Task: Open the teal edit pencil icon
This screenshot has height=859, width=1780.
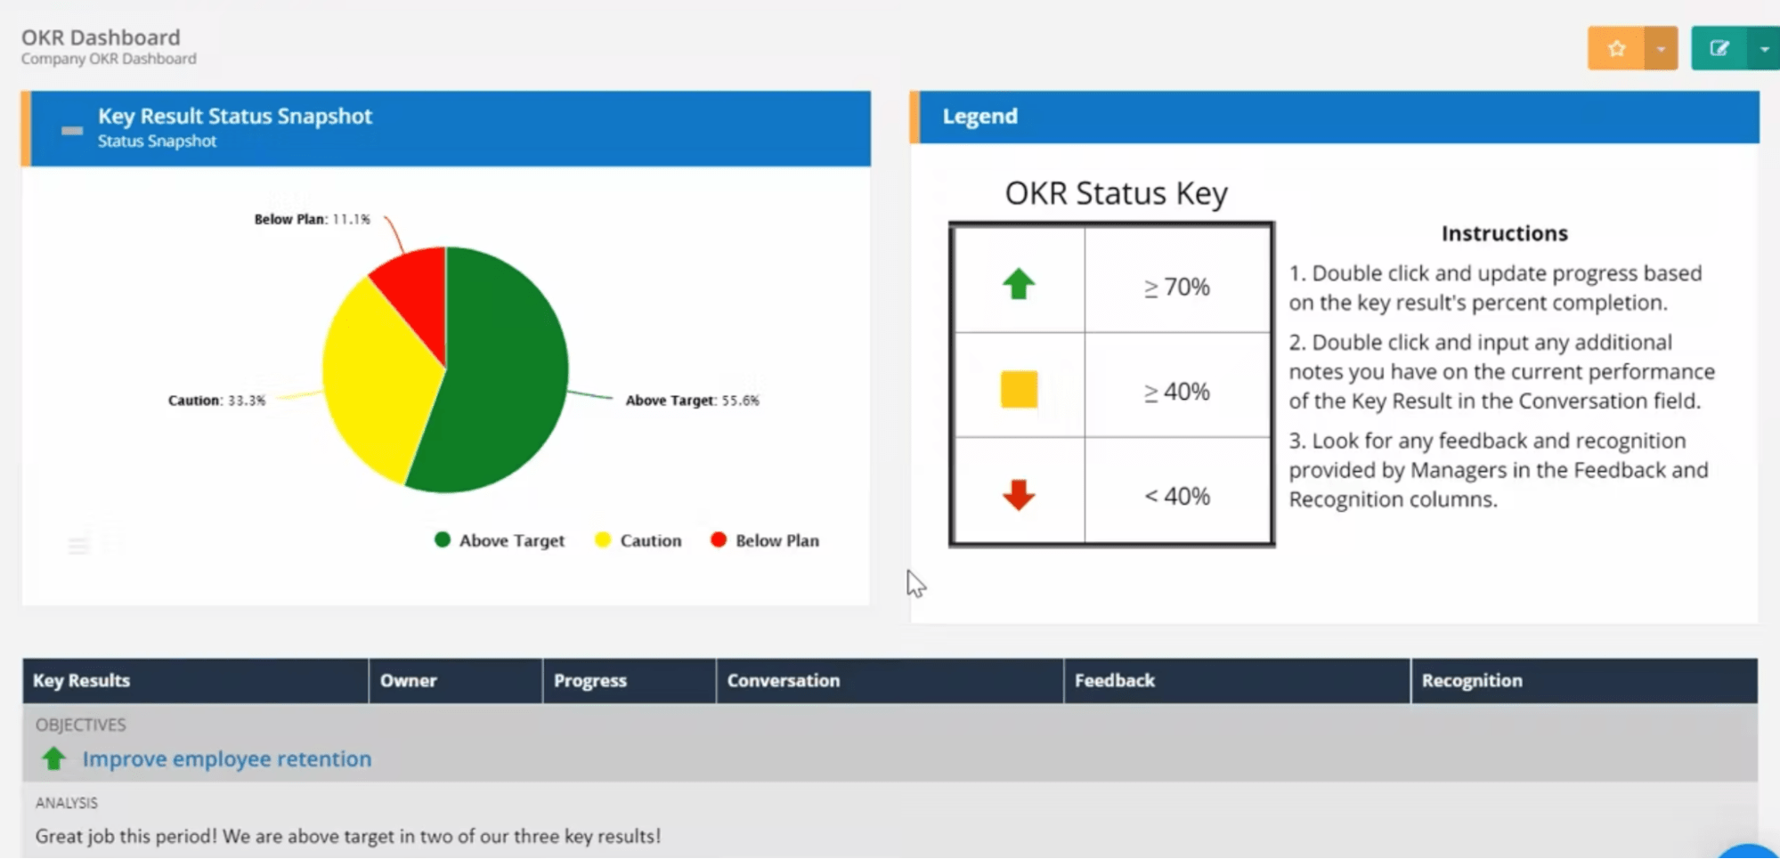Action: click(x=1719, y=48)
